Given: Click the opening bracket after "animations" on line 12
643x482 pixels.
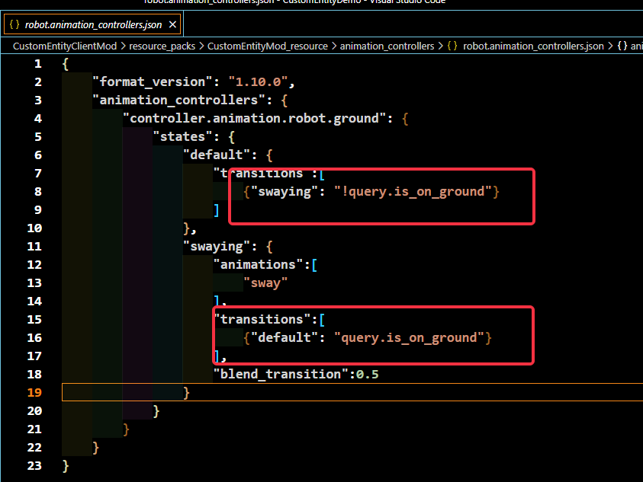Looking at the screenshot, I should (x=314, y=264).
